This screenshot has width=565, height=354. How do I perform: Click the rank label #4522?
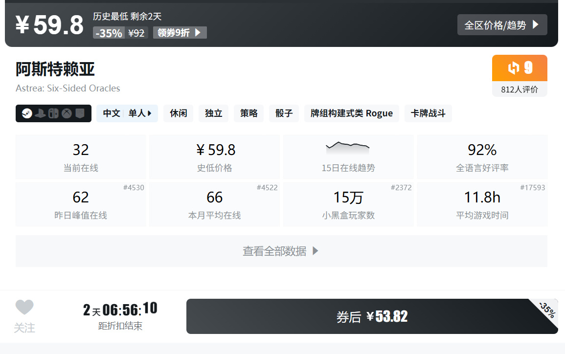[268, 188]
